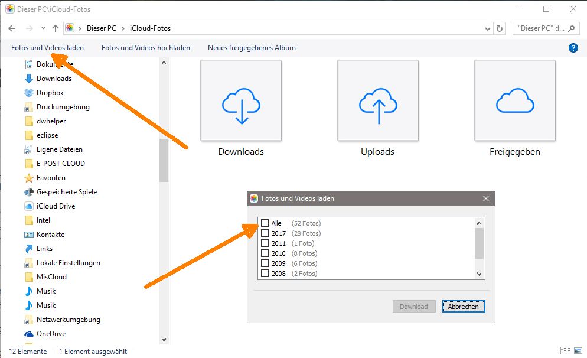
Task: Select the Druckumgebung shortcut icon
Action: point(29,107)
